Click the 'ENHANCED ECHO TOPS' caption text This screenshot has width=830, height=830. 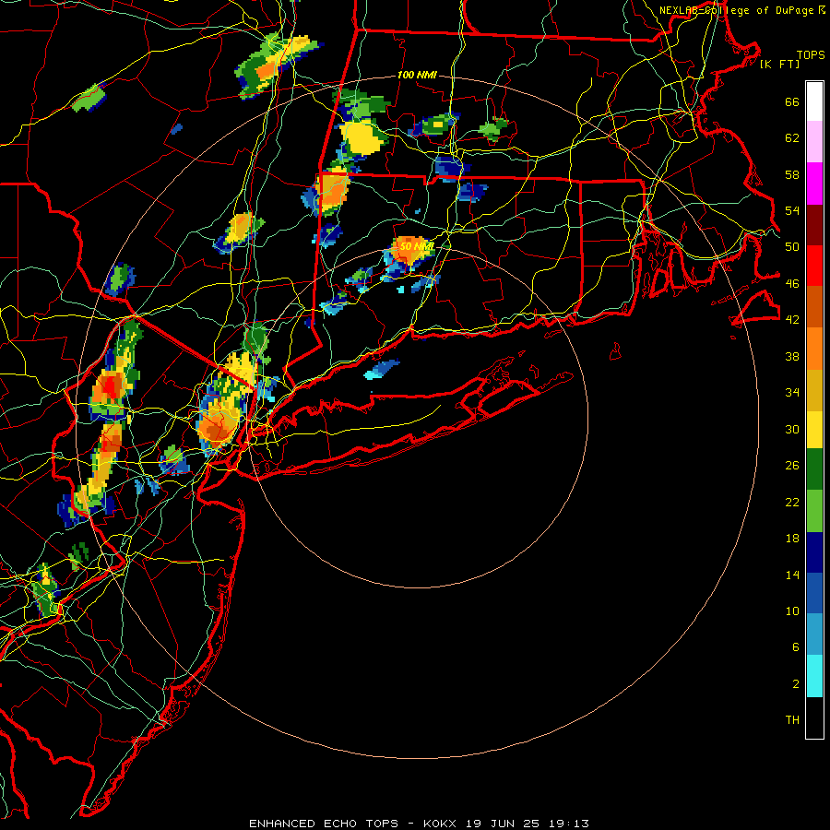tap(324, 824)
